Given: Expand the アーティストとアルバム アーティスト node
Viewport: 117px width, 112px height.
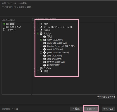Looking at the screenshot, I should tap(34, 27).
